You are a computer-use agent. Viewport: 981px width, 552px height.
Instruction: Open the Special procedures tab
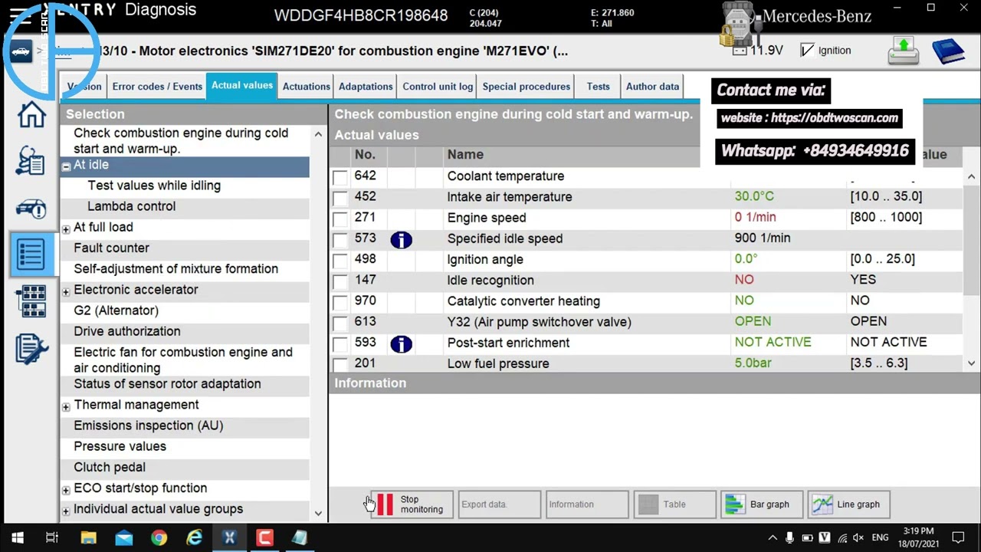pos(526,87)
